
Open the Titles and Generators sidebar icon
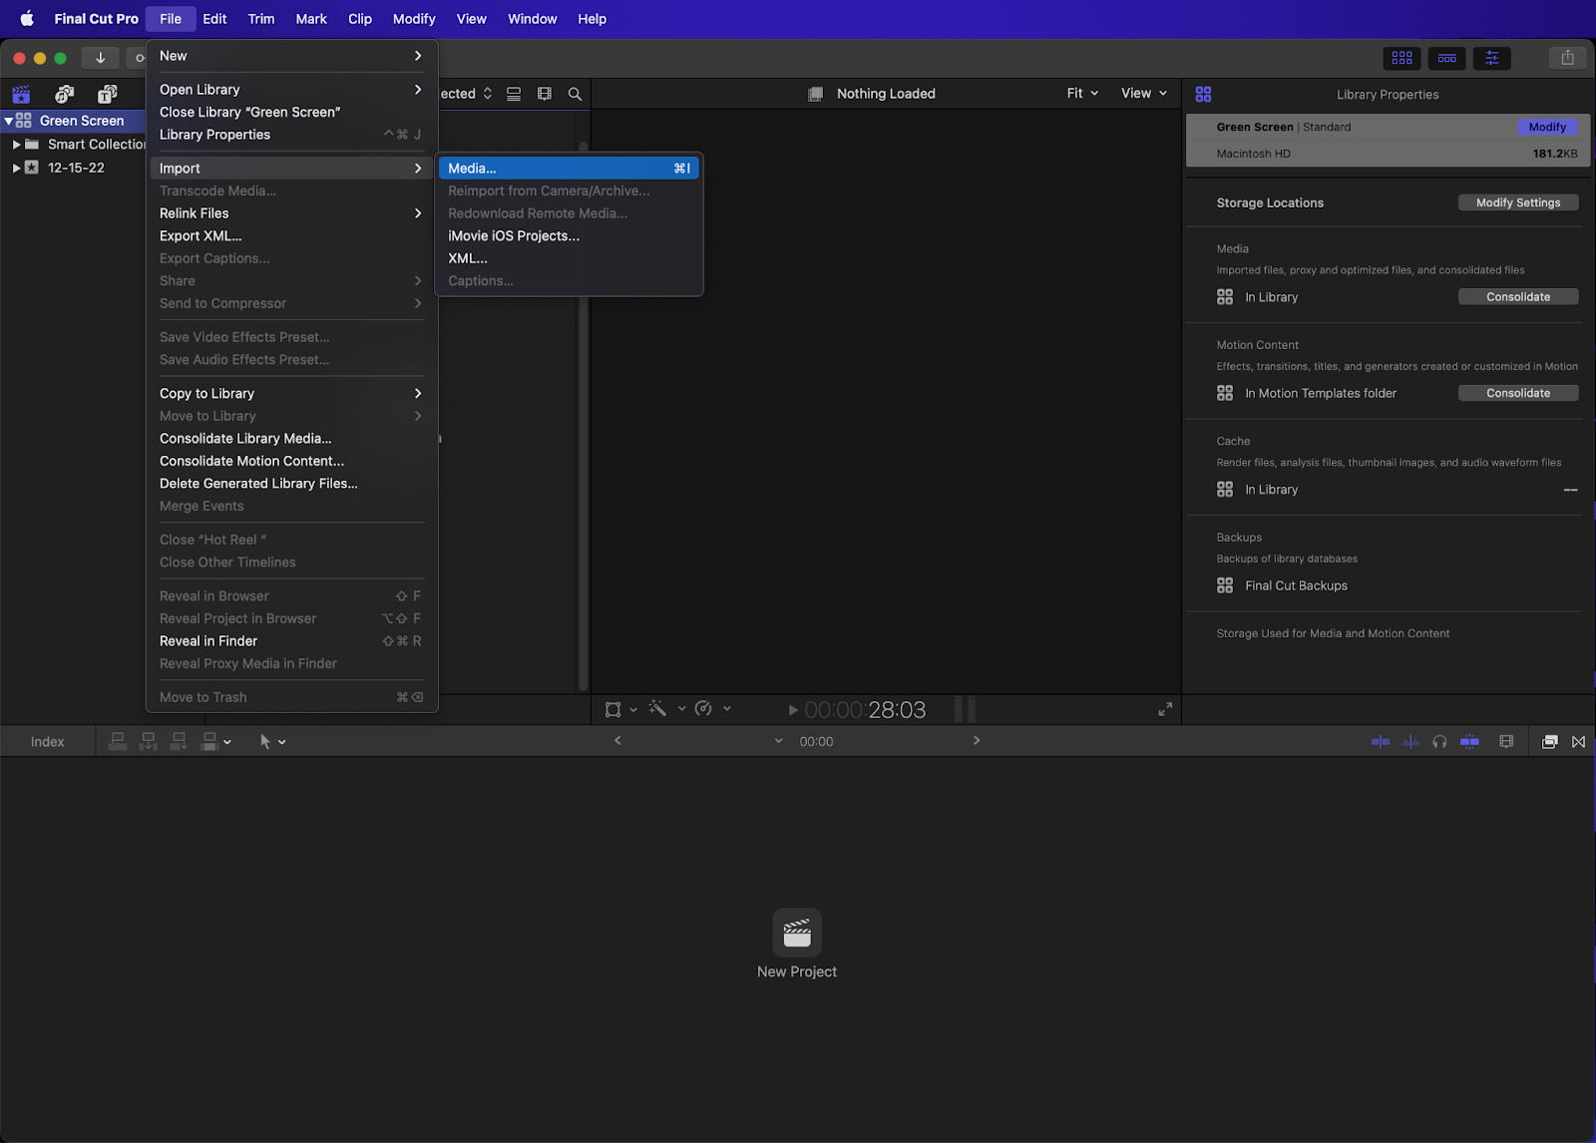point(107,95)
